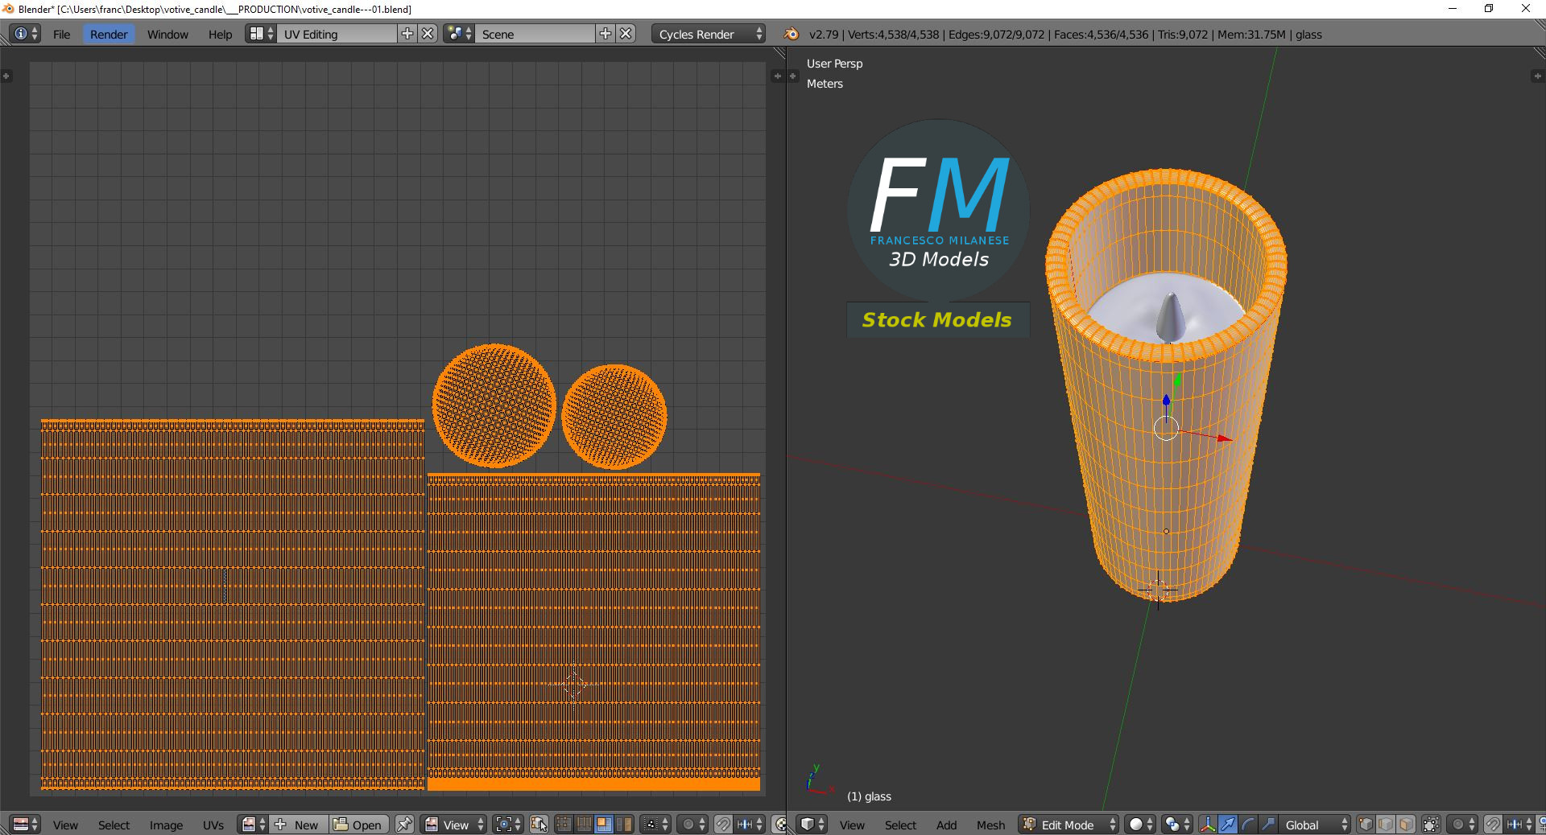Viewport: 1546px width, 835px height.
Task: Browse images to link in UV editor
Action: click(254, 825)
